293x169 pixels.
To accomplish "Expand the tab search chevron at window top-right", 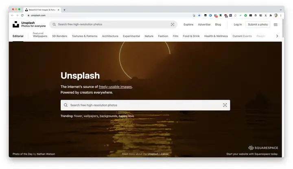I will pyautogui.click(x=281, y=10).
